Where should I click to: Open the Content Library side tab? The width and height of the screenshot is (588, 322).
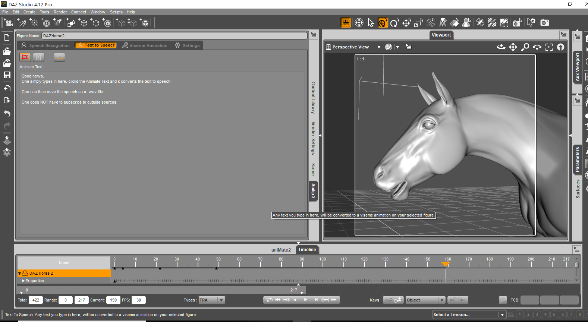[313, 98]
